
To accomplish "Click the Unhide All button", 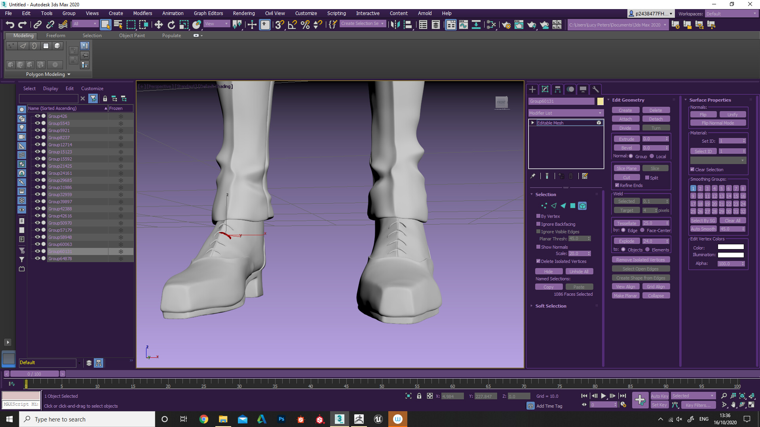I will pyautogui.click(x=579, y=272).
